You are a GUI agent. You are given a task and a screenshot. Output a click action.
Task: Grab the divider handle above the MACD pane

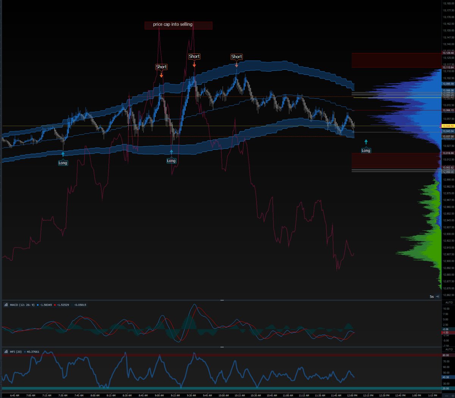tap(222, 300)
